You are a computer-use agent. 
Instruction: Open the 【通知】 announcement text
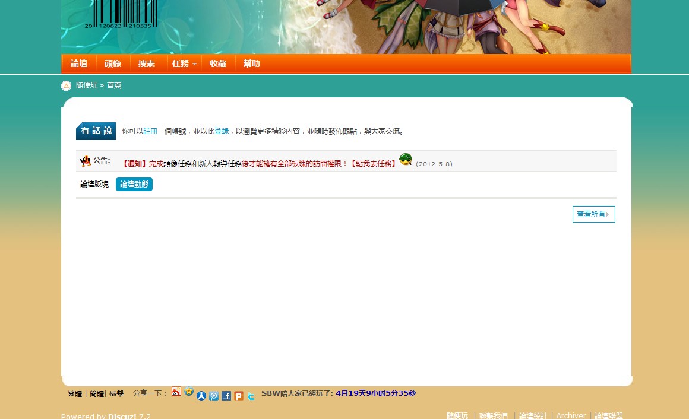pos(134,164)
